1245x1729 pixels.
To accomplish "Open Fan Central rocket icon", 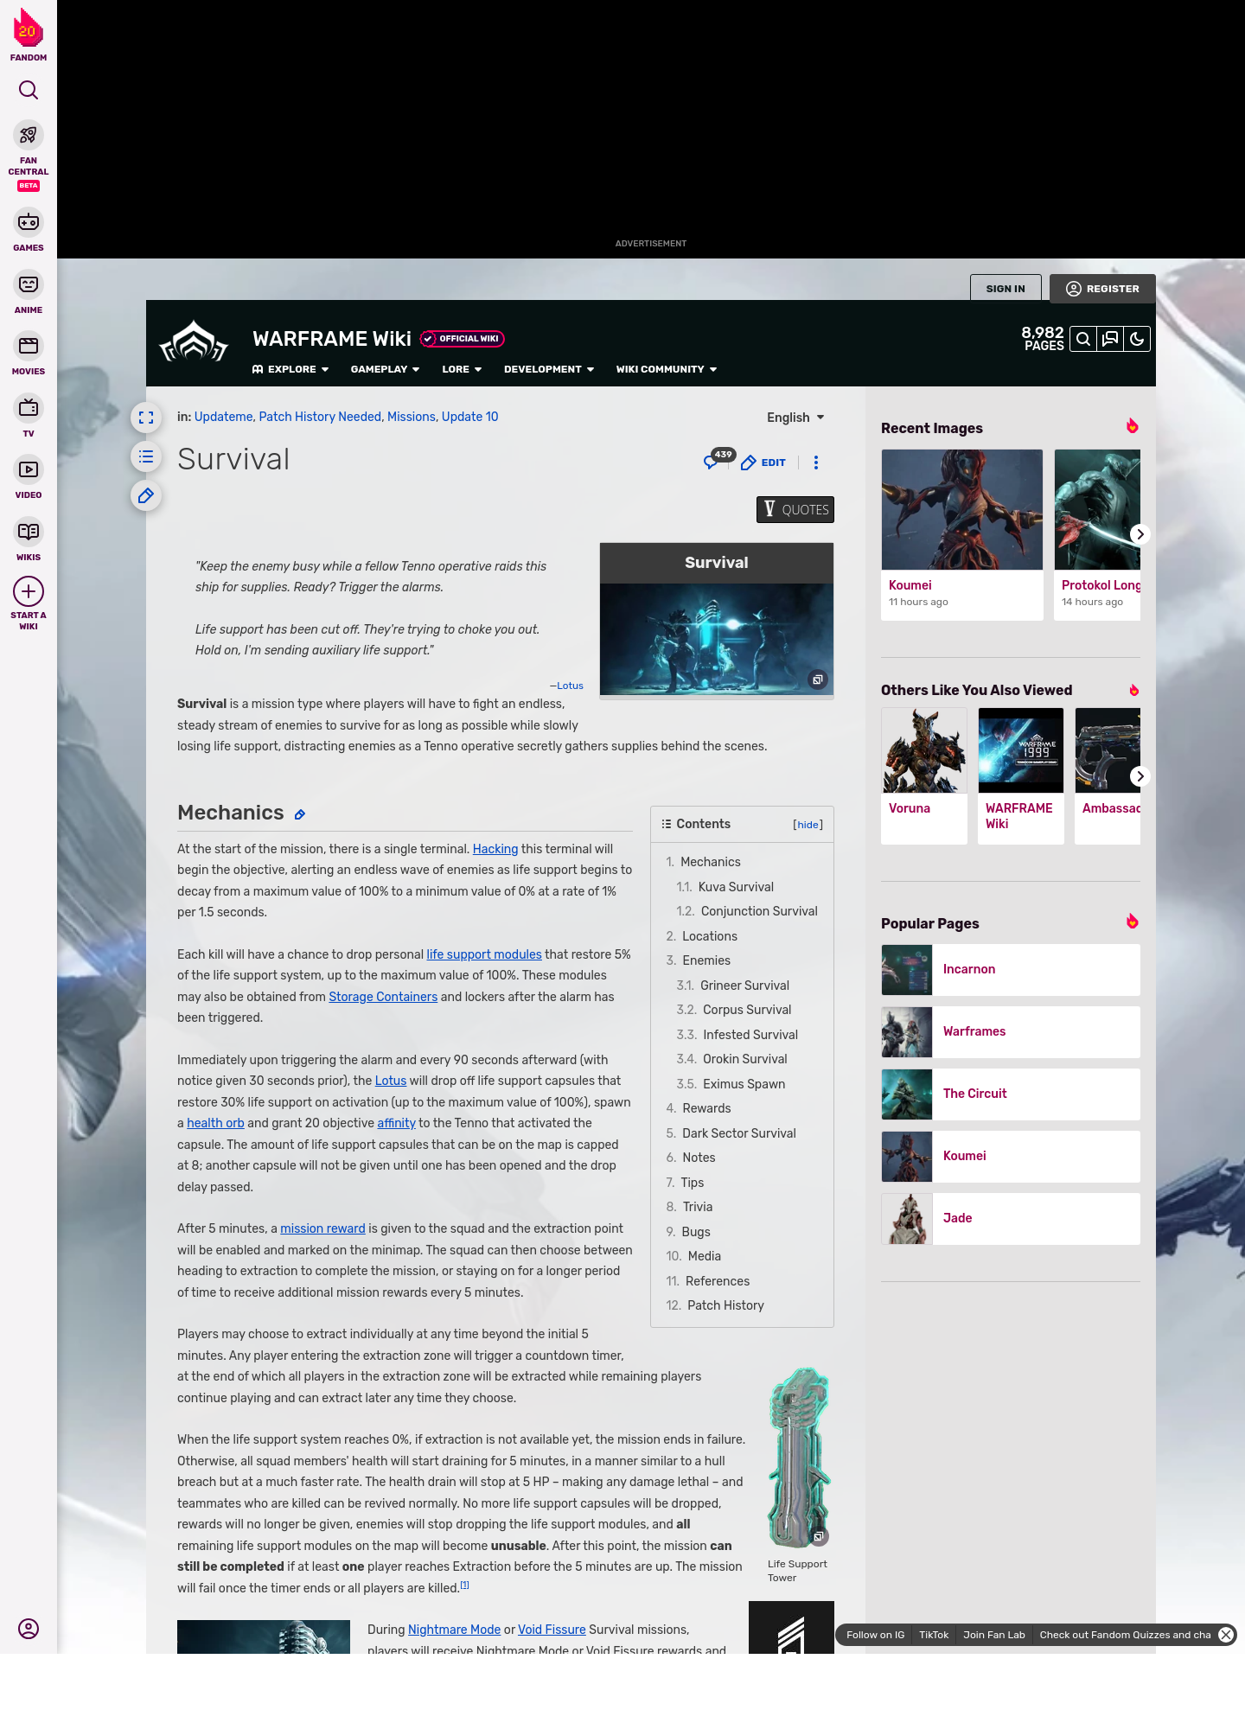I will pyautogui.click(x=29, y=136).
